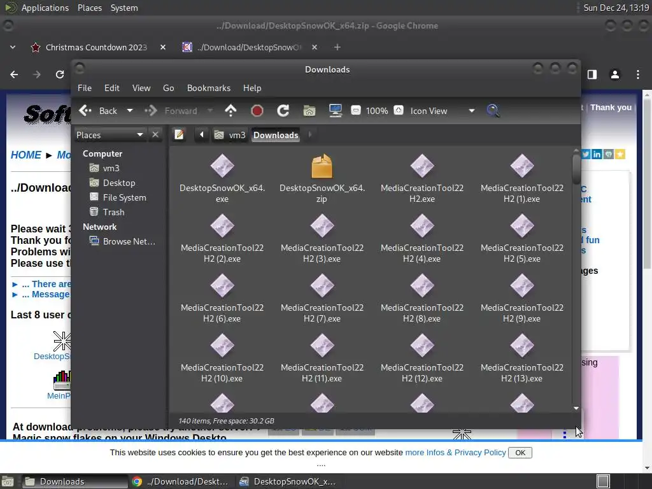
Task: Select MediaCreationTool22H2 (2).exe icon
Action: pyautogui.click(x=222, y=226)
